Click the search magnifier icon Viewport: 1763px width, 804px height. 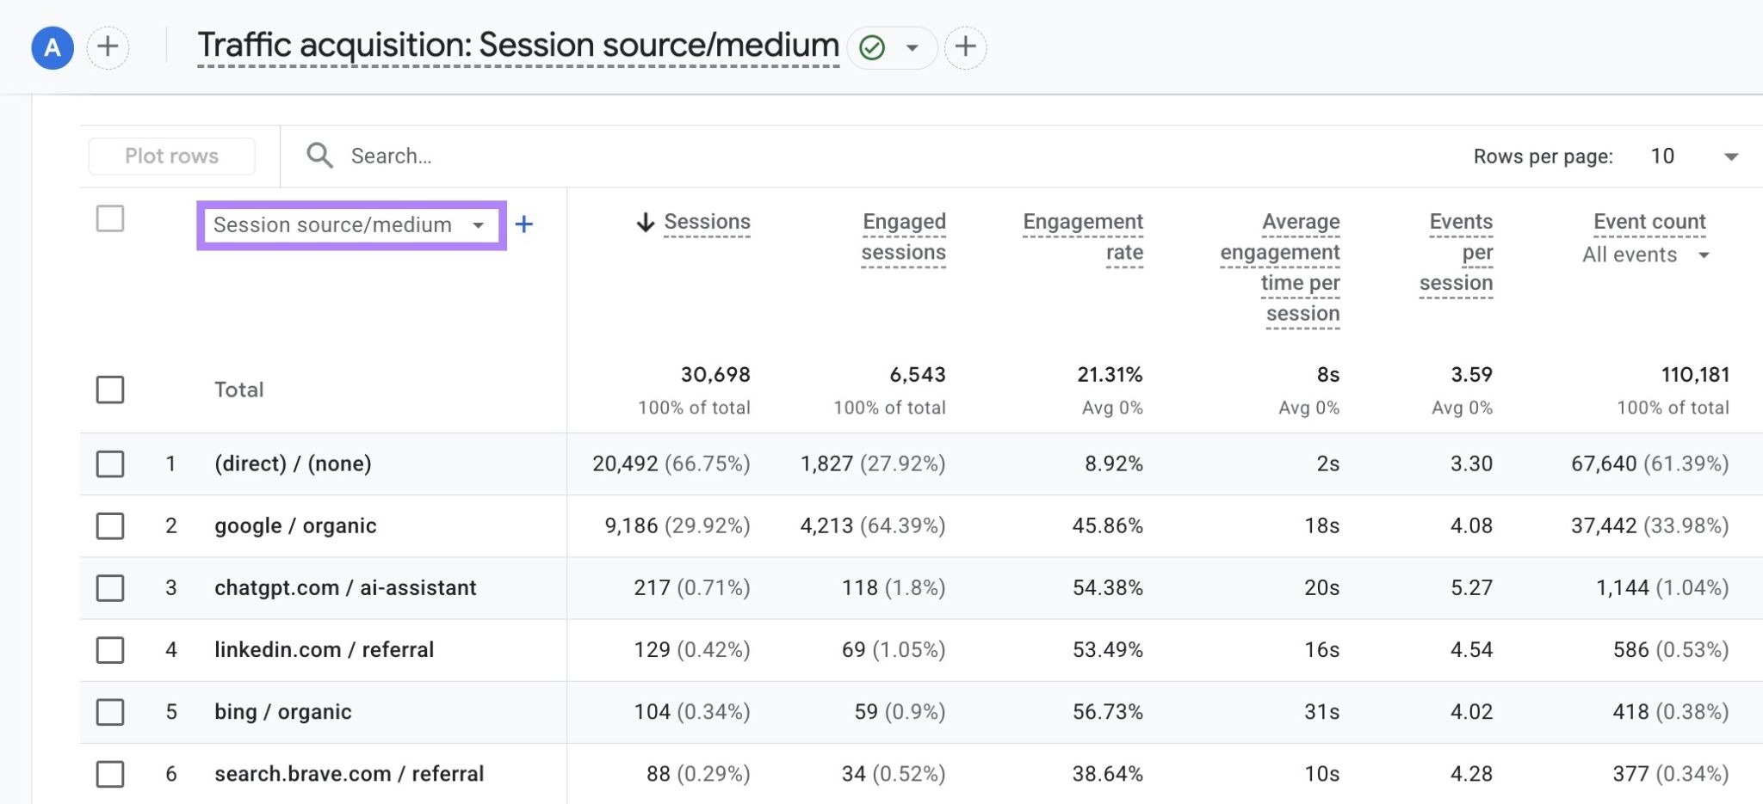pos(319,156)
